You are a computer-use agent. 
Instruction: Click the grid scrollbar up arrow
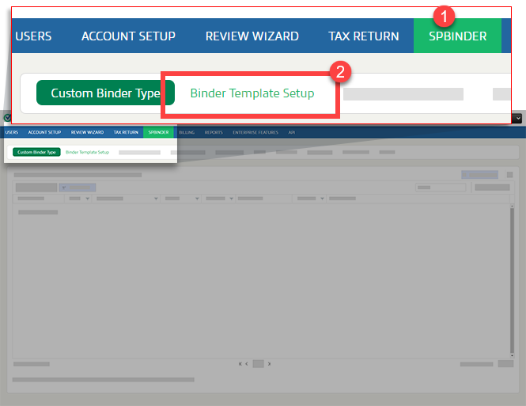pos(512,205)
